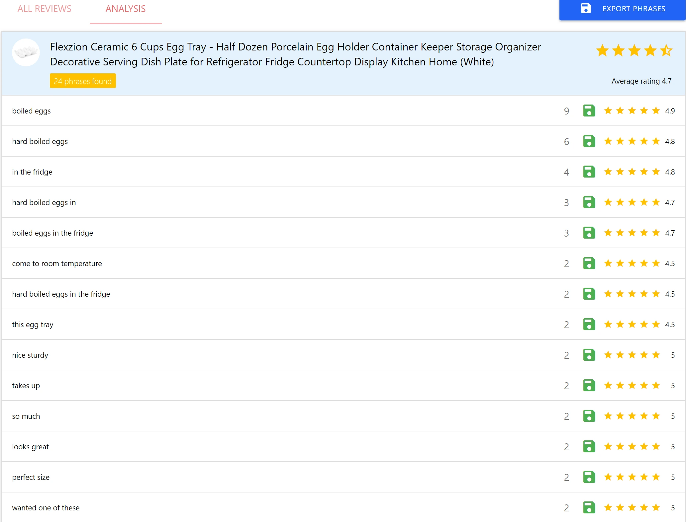Click the 'hard boiled eggs in the fridge' phrase

(x=61, y=294)
